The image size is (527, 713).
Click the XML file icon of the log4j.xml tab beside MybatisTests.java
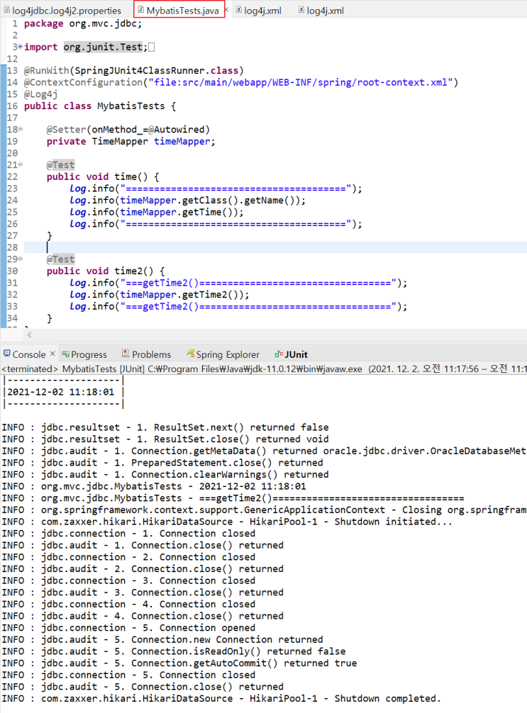pos(238,9)
